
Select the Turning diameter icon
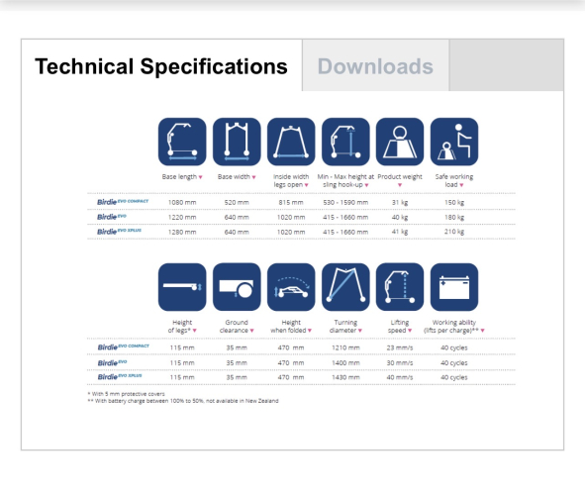point(345,287)
